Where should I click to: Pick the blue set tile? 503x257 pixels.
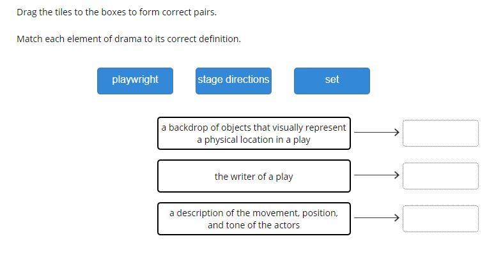[332, 80]
